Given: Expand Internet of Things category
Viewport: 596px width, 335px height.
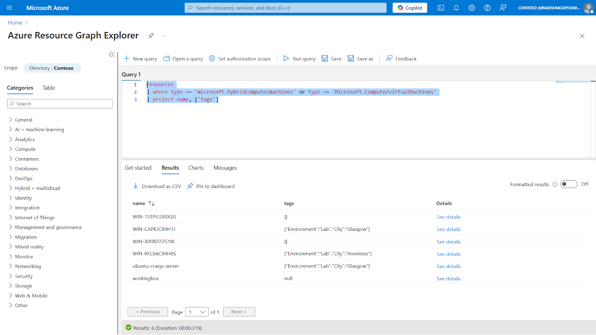Looking at the screenshot, I should [31, 218].
